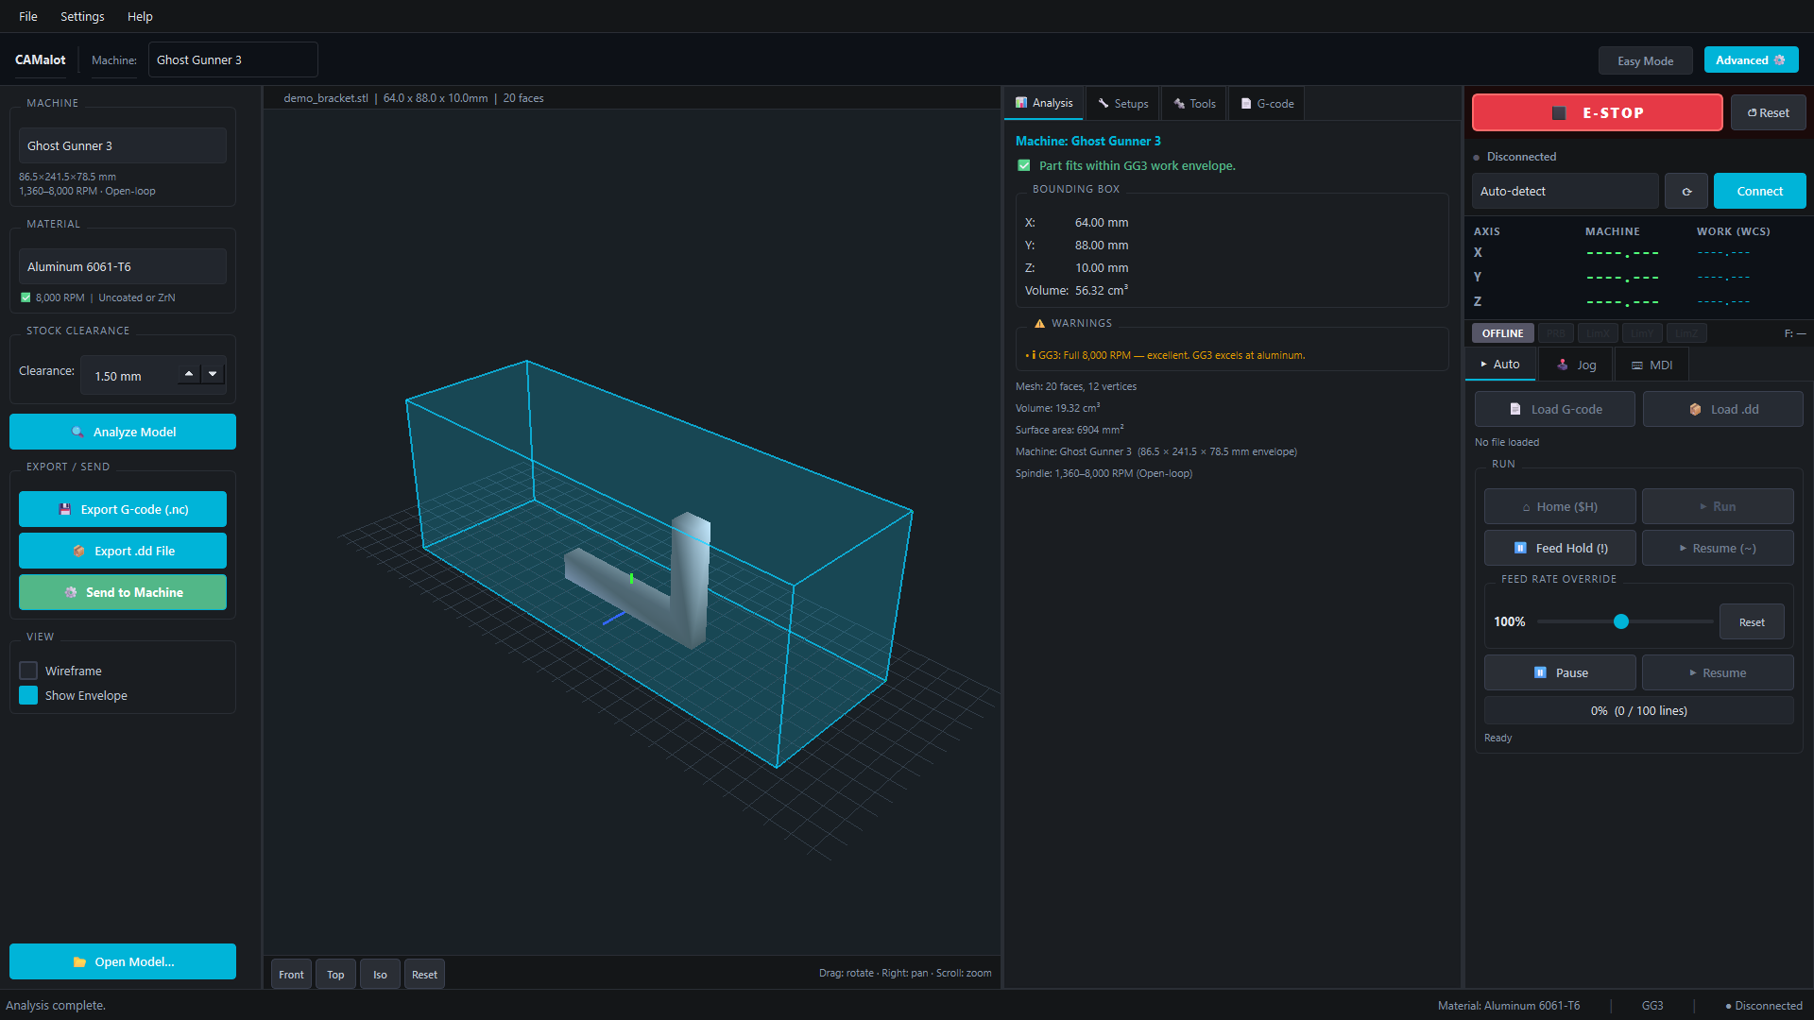Click Load .dd button
This screenshot has width=1814, height=1020.
pyautogui.click(x=1723, y=409)
